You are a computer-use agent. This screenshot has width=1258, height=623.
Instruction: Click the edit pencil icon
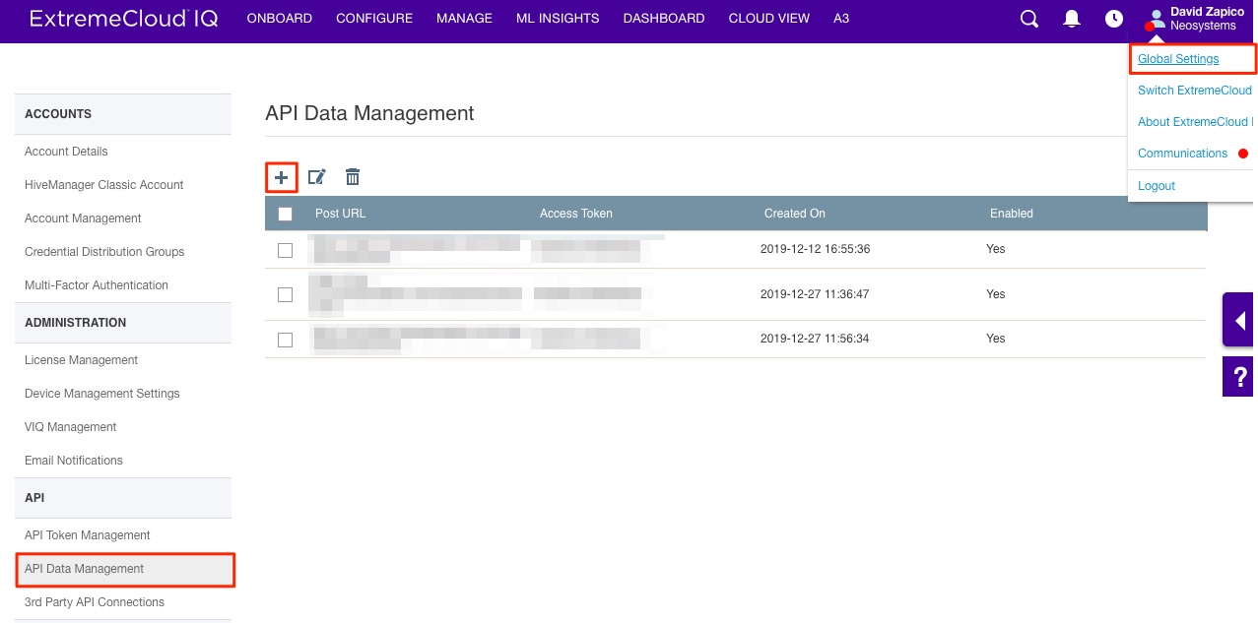(x=316, y=177)
